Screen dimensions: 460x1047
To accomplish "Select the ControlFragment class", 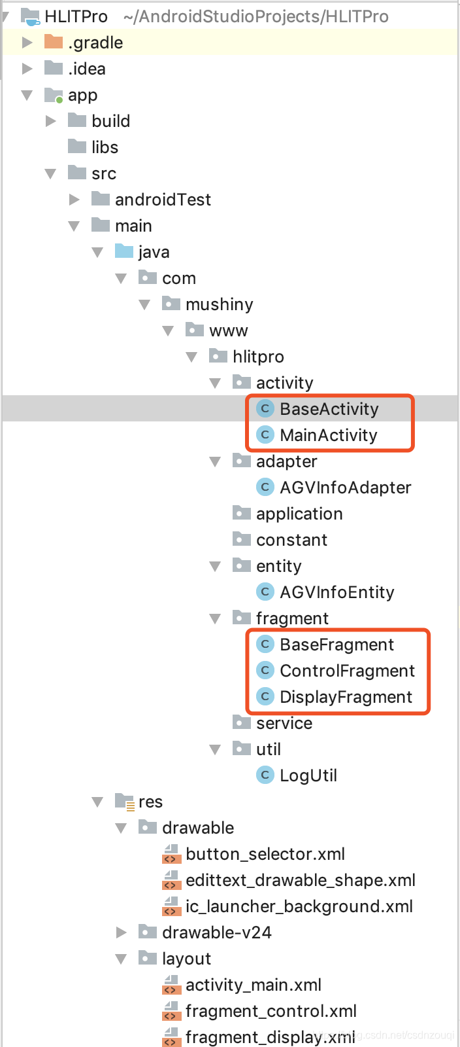I will [x=347, y=670].
